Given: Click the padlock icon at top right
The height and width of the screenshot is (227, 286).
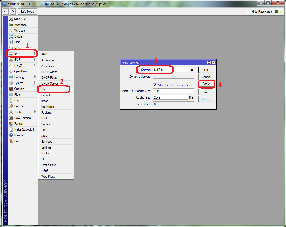Looking at the screenshot, I should coord(280,11).
